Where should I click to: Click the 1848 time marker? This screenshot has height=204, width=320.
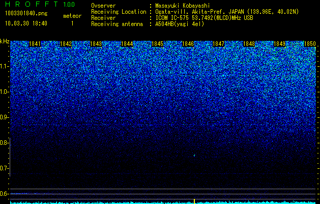pyautogui.click(x=249, y=44)
